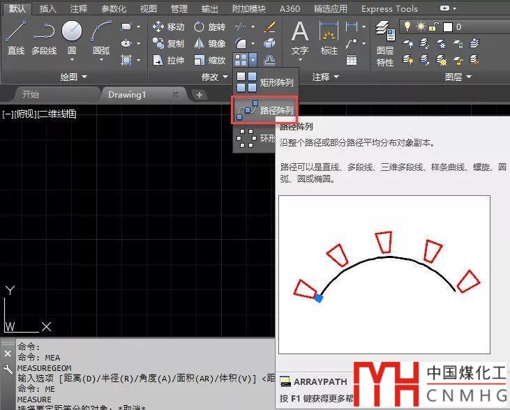
Task: Click the new drawing tab plus button
Action: click(x=200, y=94)
